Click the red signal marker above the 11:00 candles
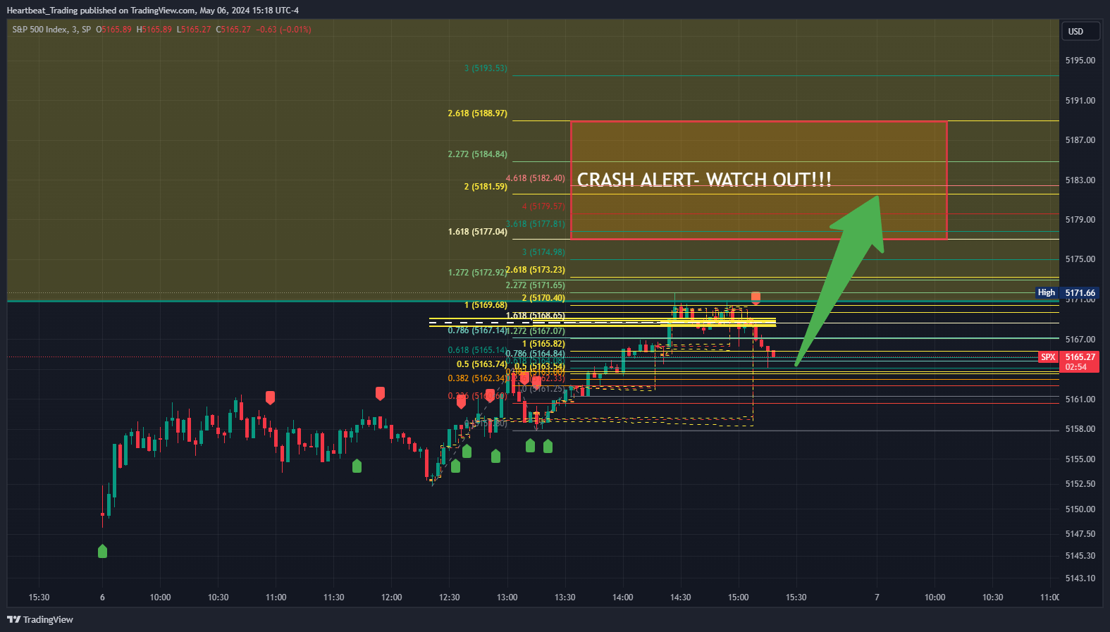1110x632 pixels. coord(270,397)
